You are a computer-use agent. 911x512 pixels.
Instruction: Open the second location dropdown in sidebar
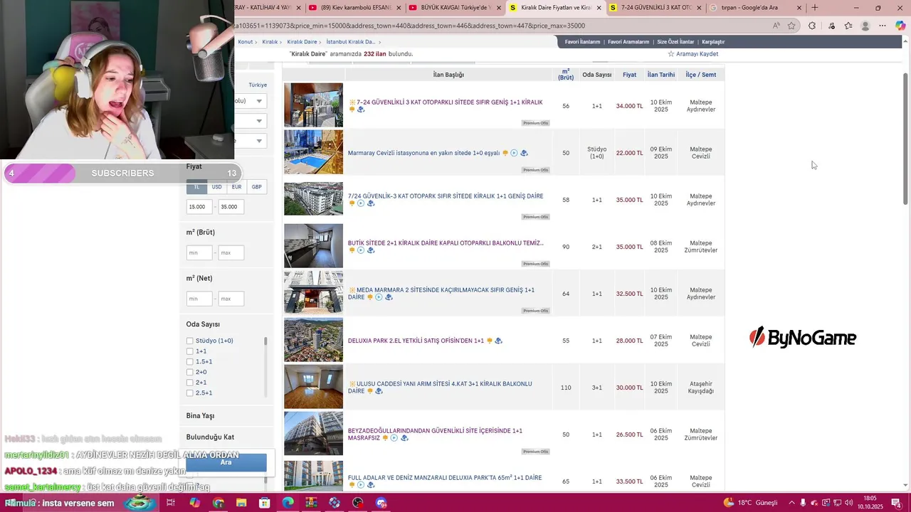point(251,121)
